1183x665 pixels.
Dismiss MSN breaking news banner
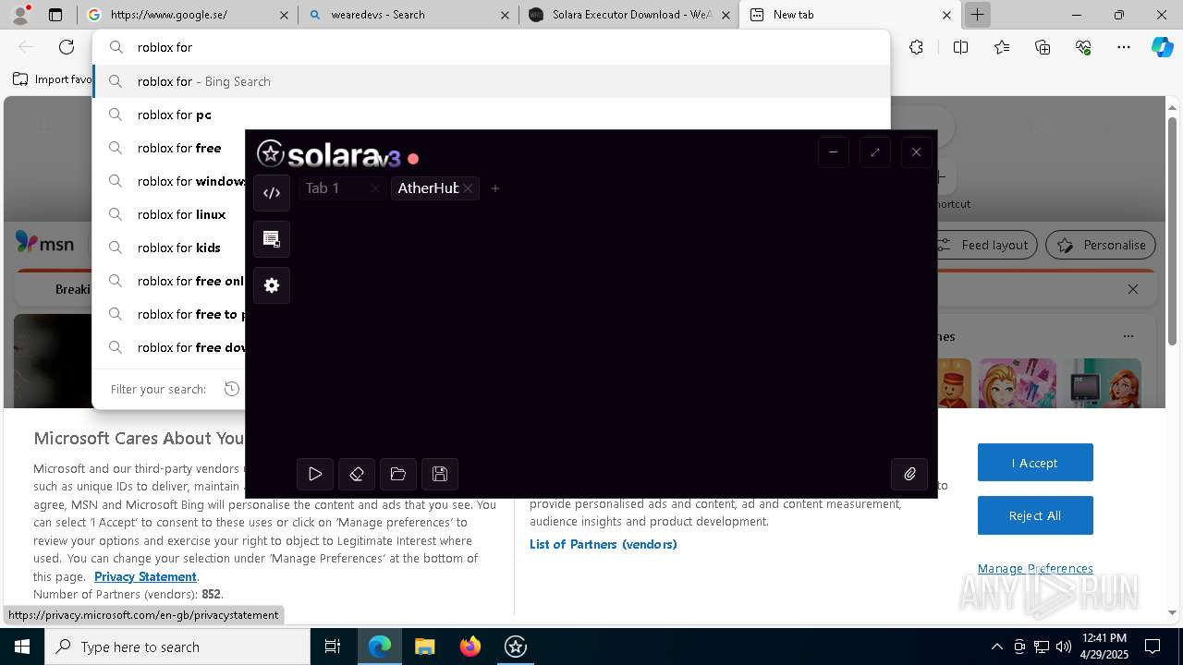pyautogui.click(x=1133, y=289)
